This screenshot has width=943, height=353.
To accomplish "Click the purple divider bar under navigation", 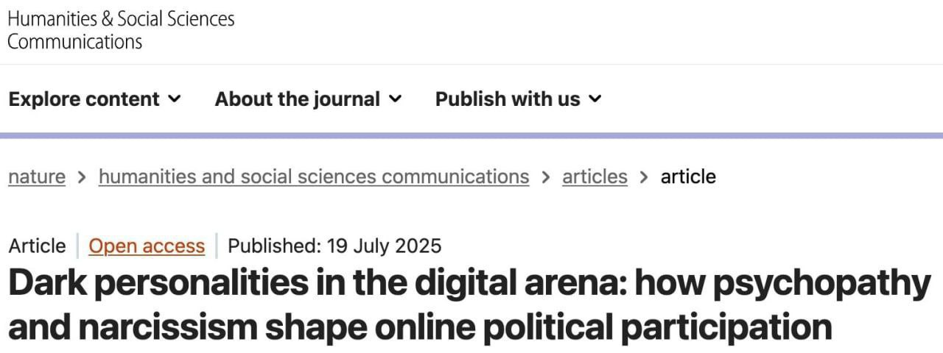I will tap(471, 135).
